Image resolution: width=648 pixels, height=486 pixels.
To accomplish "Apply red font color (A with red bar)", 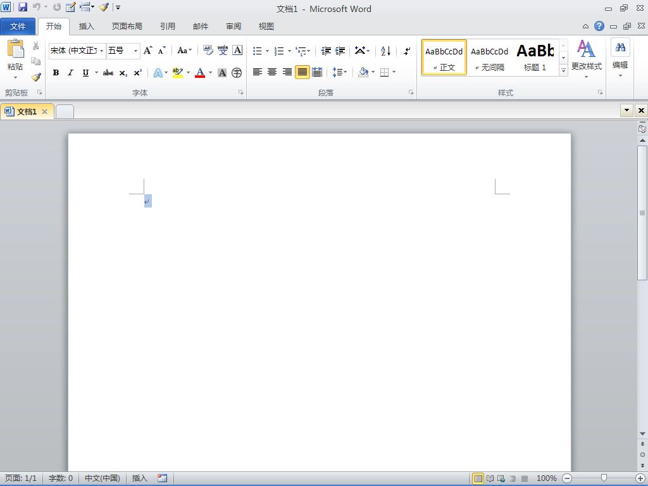I will point(200,73).
